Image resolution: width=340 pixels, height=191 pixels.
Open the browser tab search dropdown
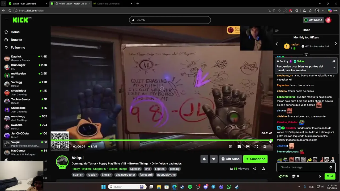[3, 4]
